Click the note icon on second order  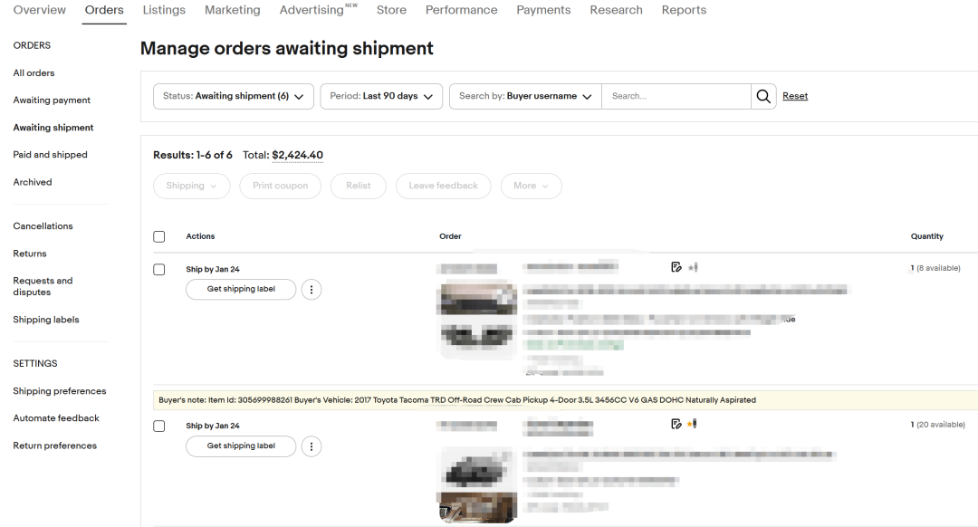(x=676, y=424)
